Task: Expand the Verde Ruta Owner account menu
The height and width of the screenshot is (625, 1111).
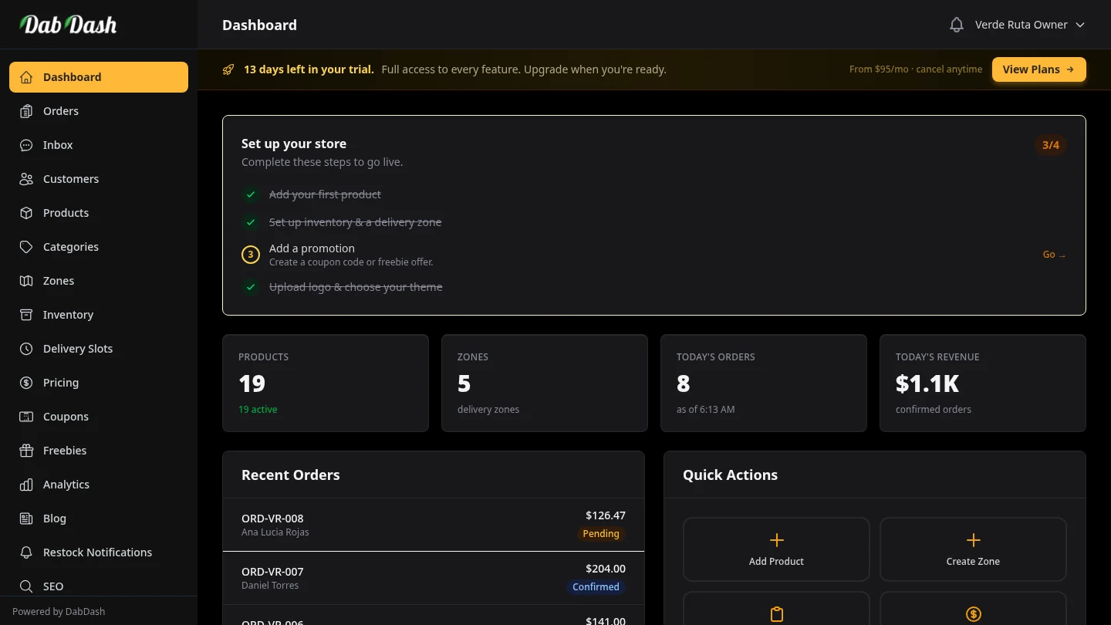Action: pyautogui.click(x=1022, y=24)
